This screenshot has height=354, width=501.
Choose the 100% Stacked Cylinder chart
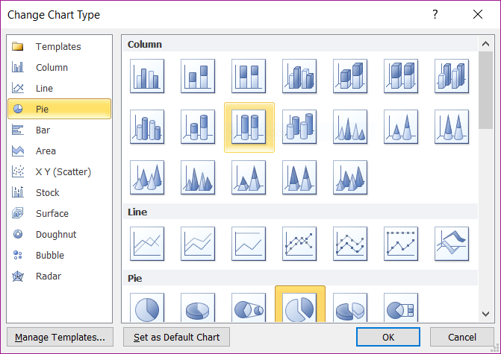click(x=249, y=127)
